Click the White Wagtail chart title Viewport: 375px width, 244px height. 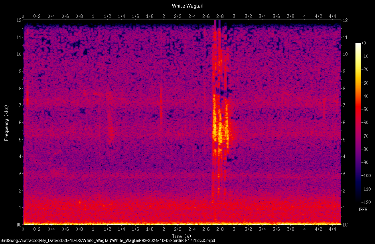click(187, 6)
